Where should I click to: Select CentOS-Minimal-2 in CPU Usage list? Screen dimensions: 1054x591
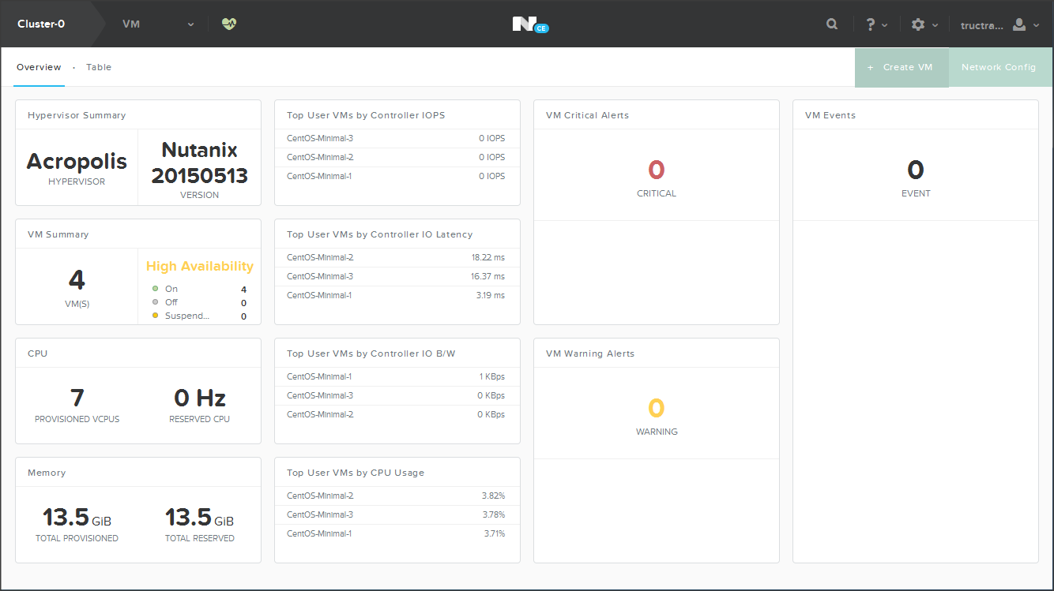coord(320,496)
